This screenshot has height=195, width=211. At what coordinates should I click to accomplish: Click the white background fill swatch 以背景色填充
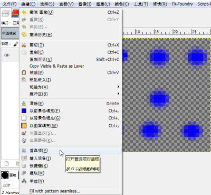point(24,118)
